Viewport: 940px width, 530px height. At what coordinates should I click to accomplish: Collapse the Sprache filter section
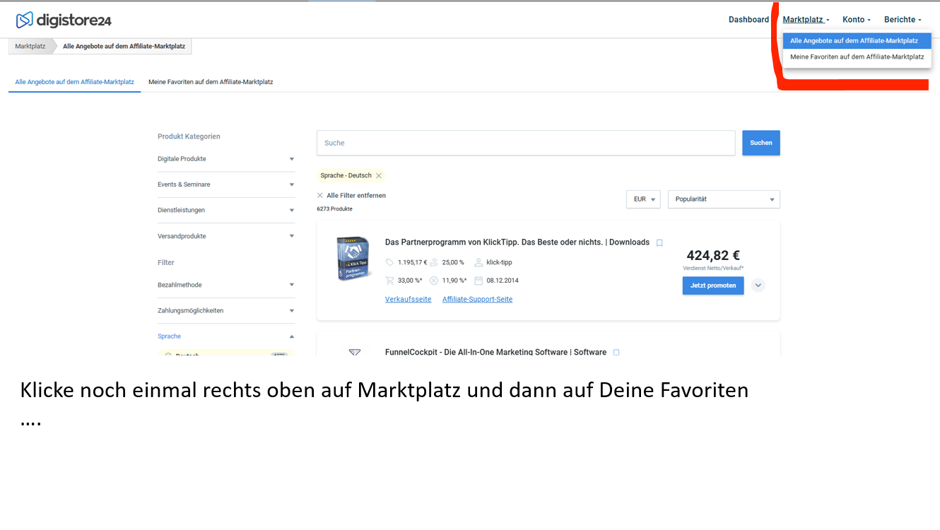tap(291, 336)
